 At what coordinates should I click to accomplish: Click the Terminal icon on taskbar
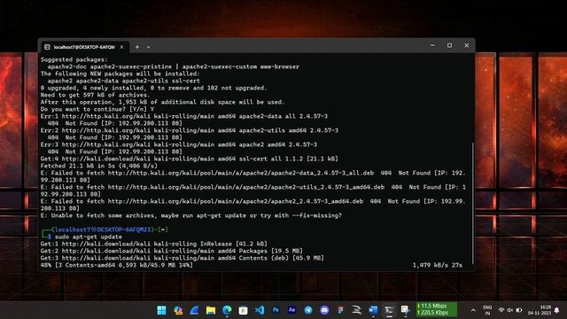(390, 310)
